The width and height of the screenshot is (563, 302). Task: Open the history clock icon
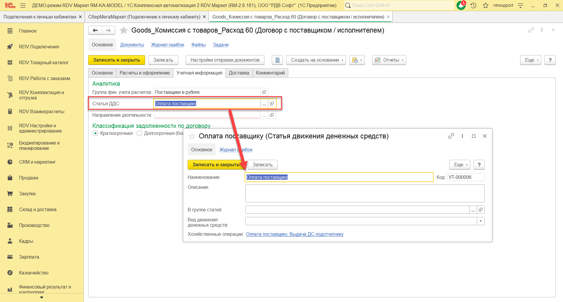tap(473, 5)
